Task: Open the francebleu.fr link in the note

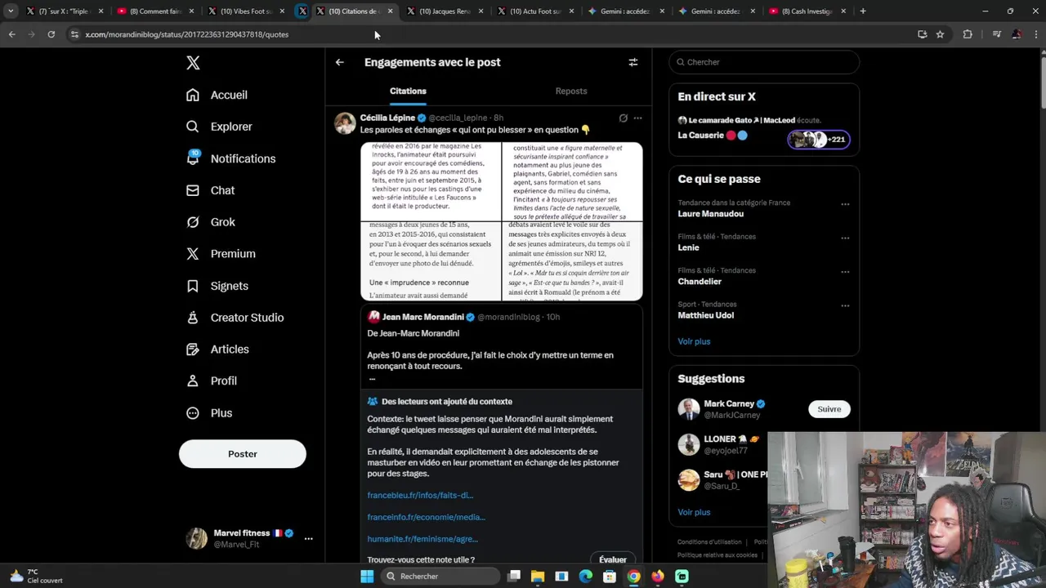Action: tap(420, 495)
